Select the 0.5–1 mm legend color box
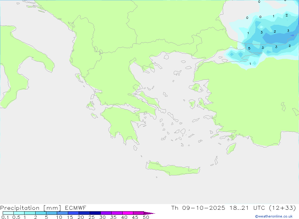This screenshot has height=219, width=299. [19, 213]
